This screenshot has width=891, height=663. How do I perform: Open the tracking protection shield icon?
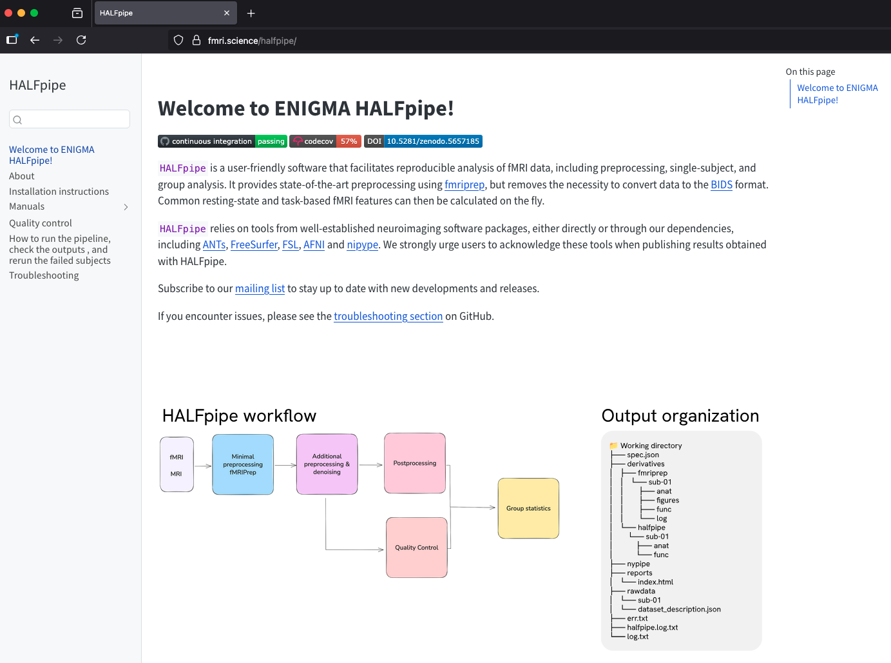pyautogui.click(x=178, y=40)
